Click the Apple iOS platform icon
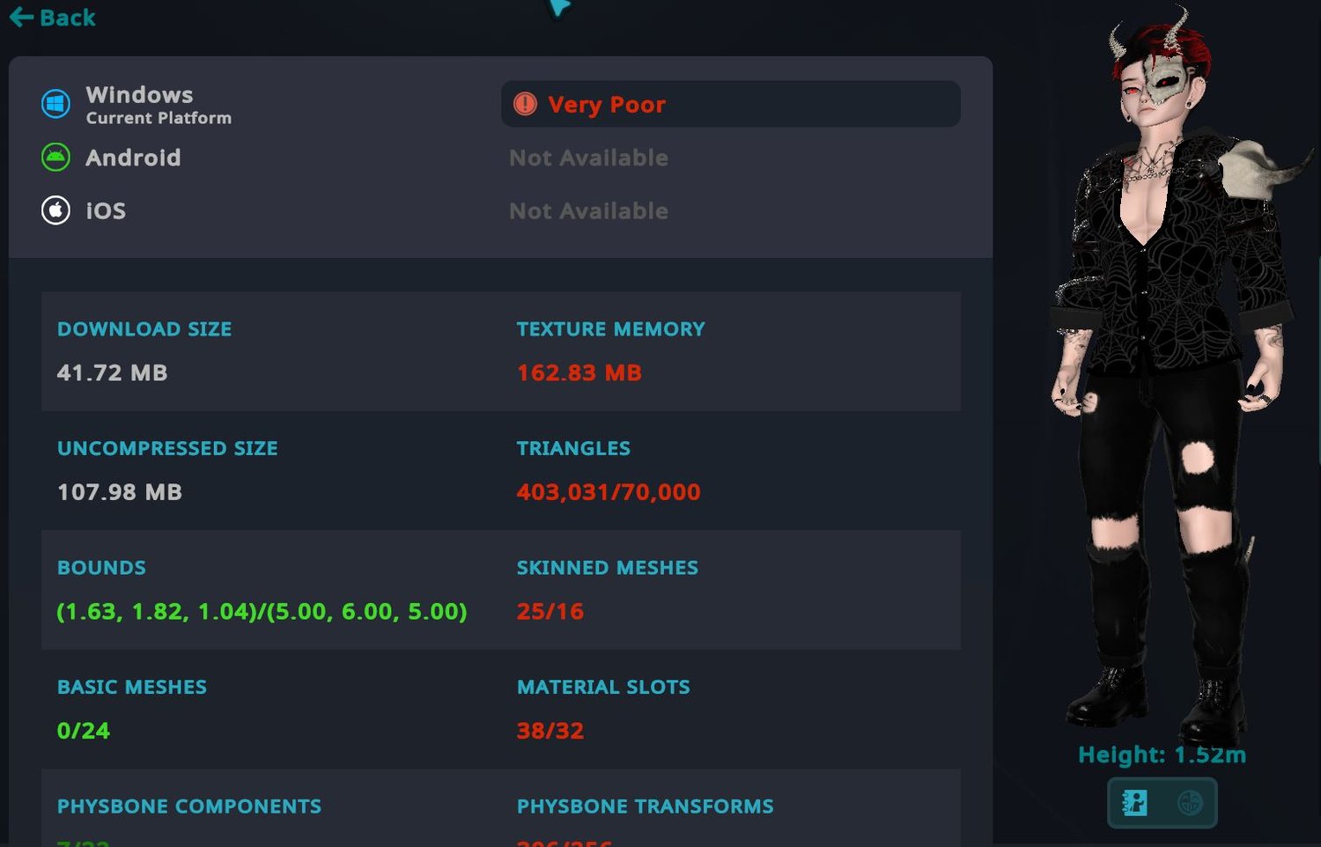The image size is (1321, 847). tap(55, 210)
